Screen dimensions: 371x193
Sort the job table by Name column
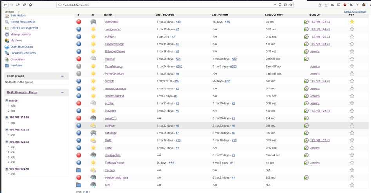click(x=108, y=14)
